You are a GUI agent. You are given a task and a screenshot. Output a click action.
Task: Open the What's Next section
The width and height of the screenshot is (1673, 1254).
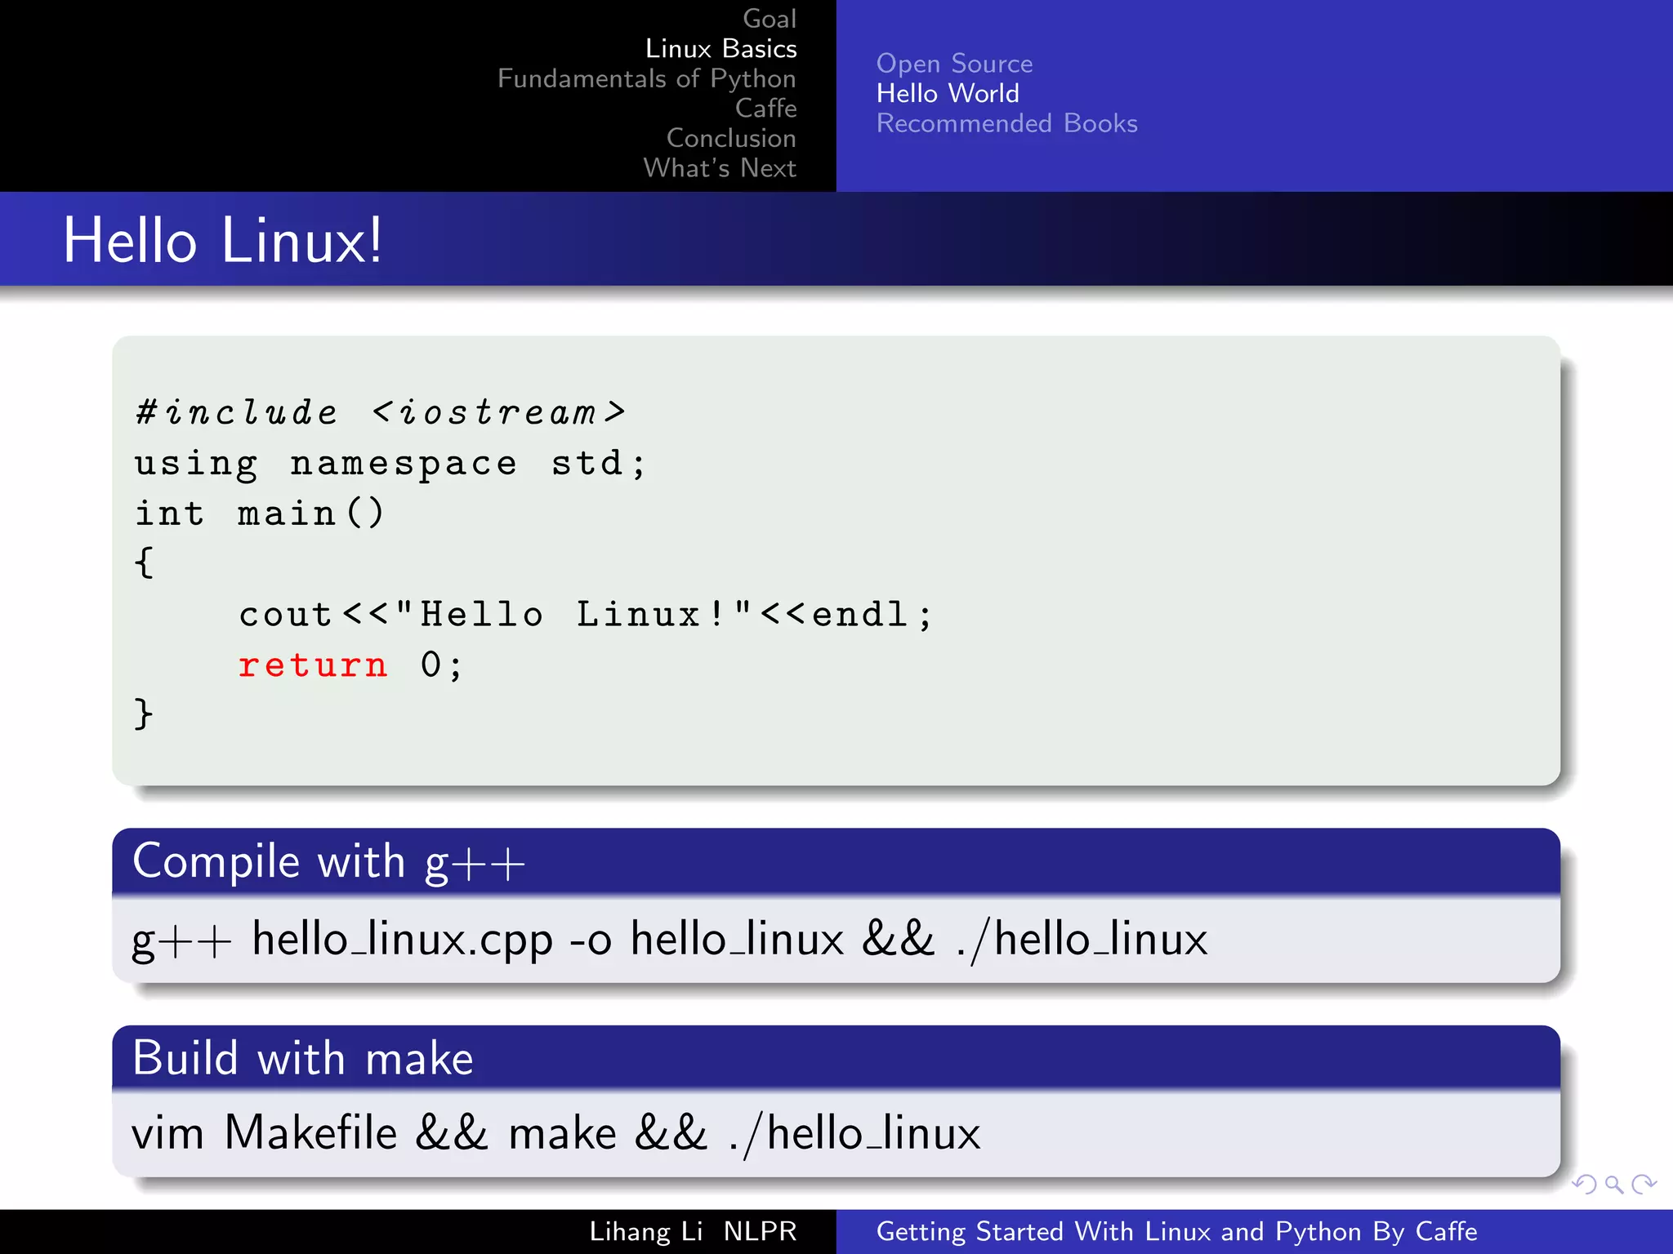point(720,167)
